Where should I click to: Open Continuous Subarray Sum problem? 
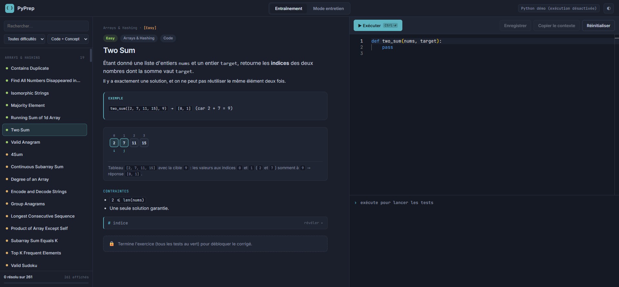click(x=45, y=167)
